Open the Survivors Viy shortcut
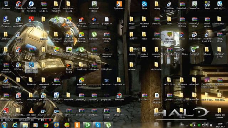 43,112
